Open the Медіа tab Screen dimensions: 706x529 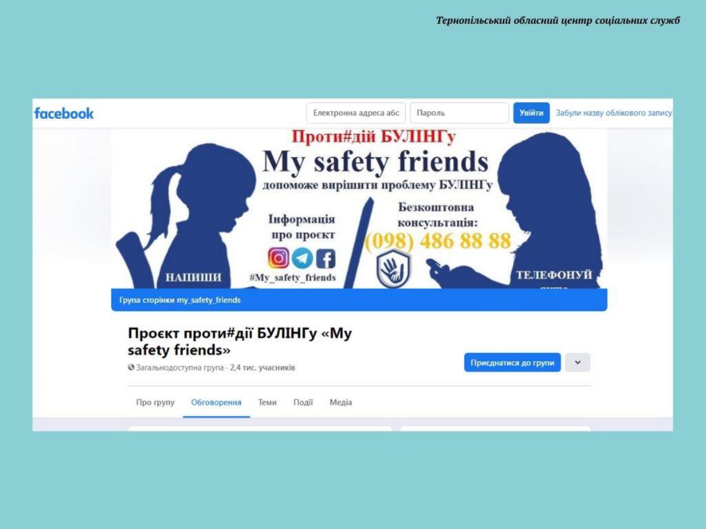[x=340, y=403]
